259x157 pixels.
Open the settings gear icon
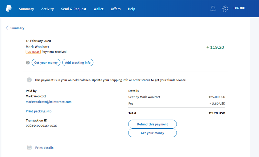tap(225, 9)
